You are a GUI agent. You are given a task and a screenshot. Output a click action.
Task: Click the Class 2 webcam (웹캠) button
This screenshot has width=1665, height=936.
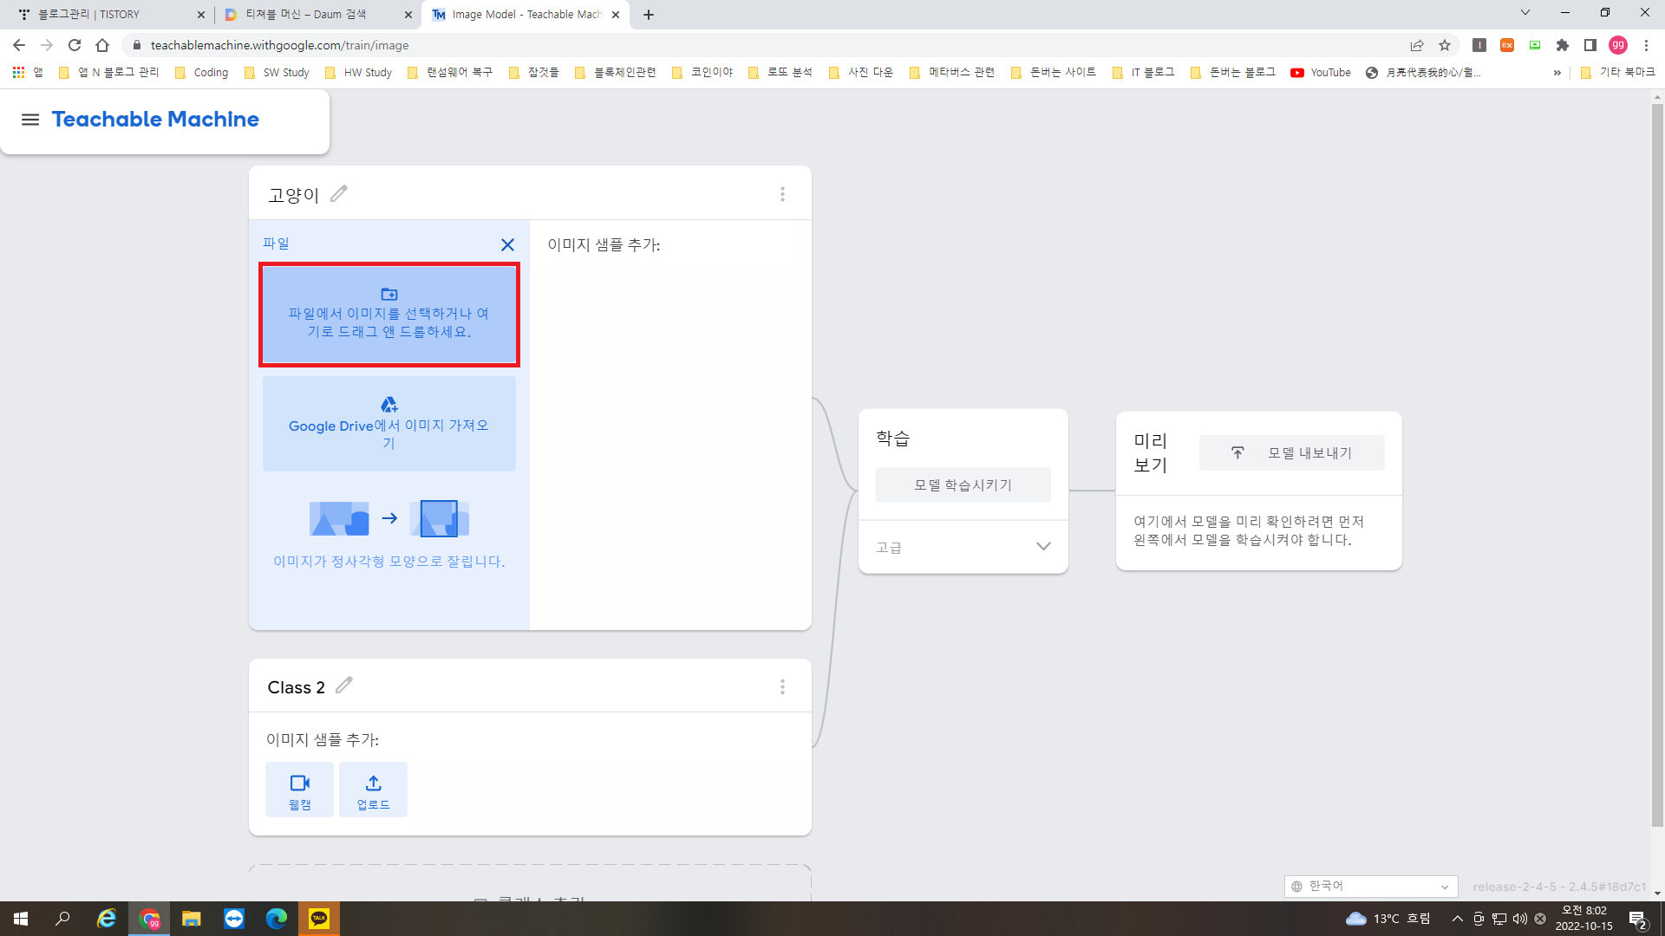coord(299,790)
